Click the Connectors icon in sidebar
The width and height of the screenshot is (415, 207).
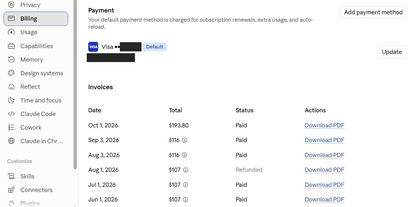point(11,190)
